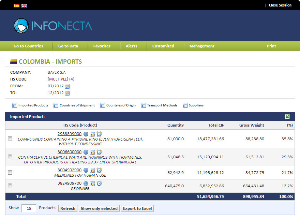The width and height of the screenshot is (300, 218).
Task: Open the Go to Countries menu
Action: click(28, 46)
